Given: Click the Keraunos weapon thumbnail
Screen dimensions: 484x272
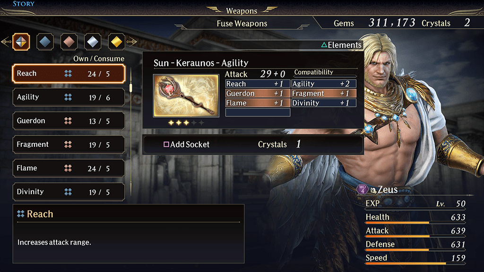Looking at the screenshot, I should (x=186, y=95).
